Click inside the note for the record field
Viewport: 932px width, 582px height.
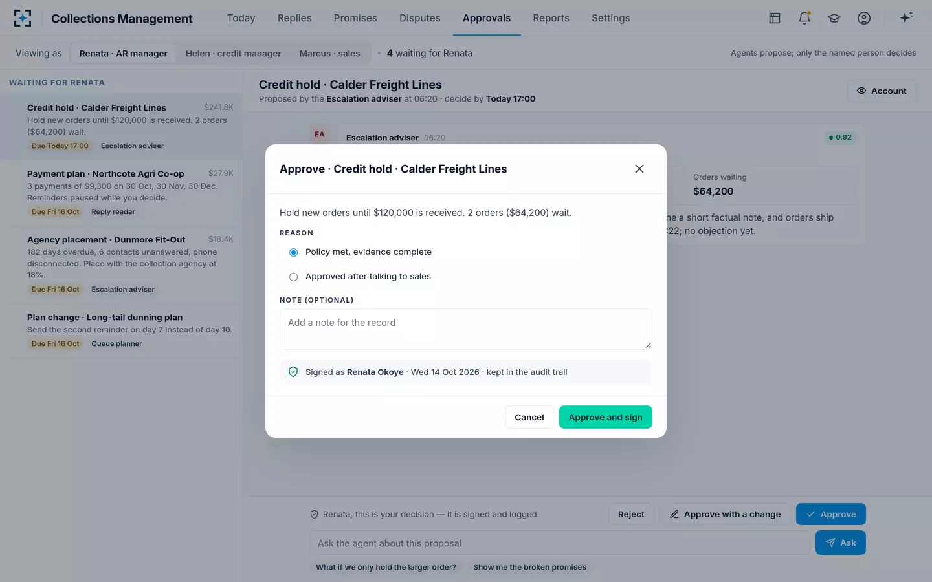click(466, 329)
